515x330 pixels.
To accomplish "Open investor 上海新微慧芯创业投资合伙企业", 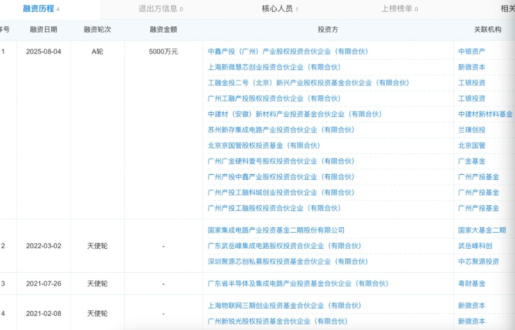I will pos(274,67).
